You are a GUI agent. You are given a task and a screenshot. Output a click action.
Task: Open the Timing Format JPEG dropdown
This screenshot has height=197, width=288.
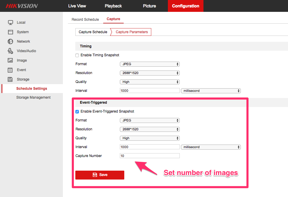(x=150, y=64)
